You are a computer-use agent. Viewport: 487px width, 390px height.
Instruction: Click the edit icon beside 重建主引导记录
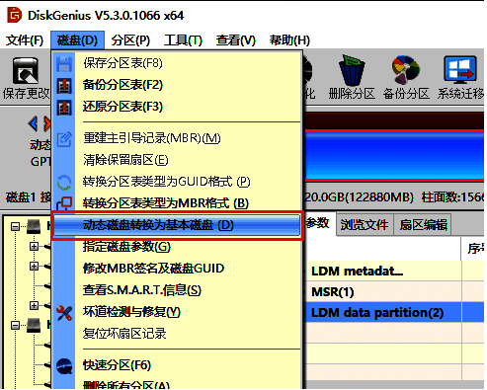pos(64,139)
